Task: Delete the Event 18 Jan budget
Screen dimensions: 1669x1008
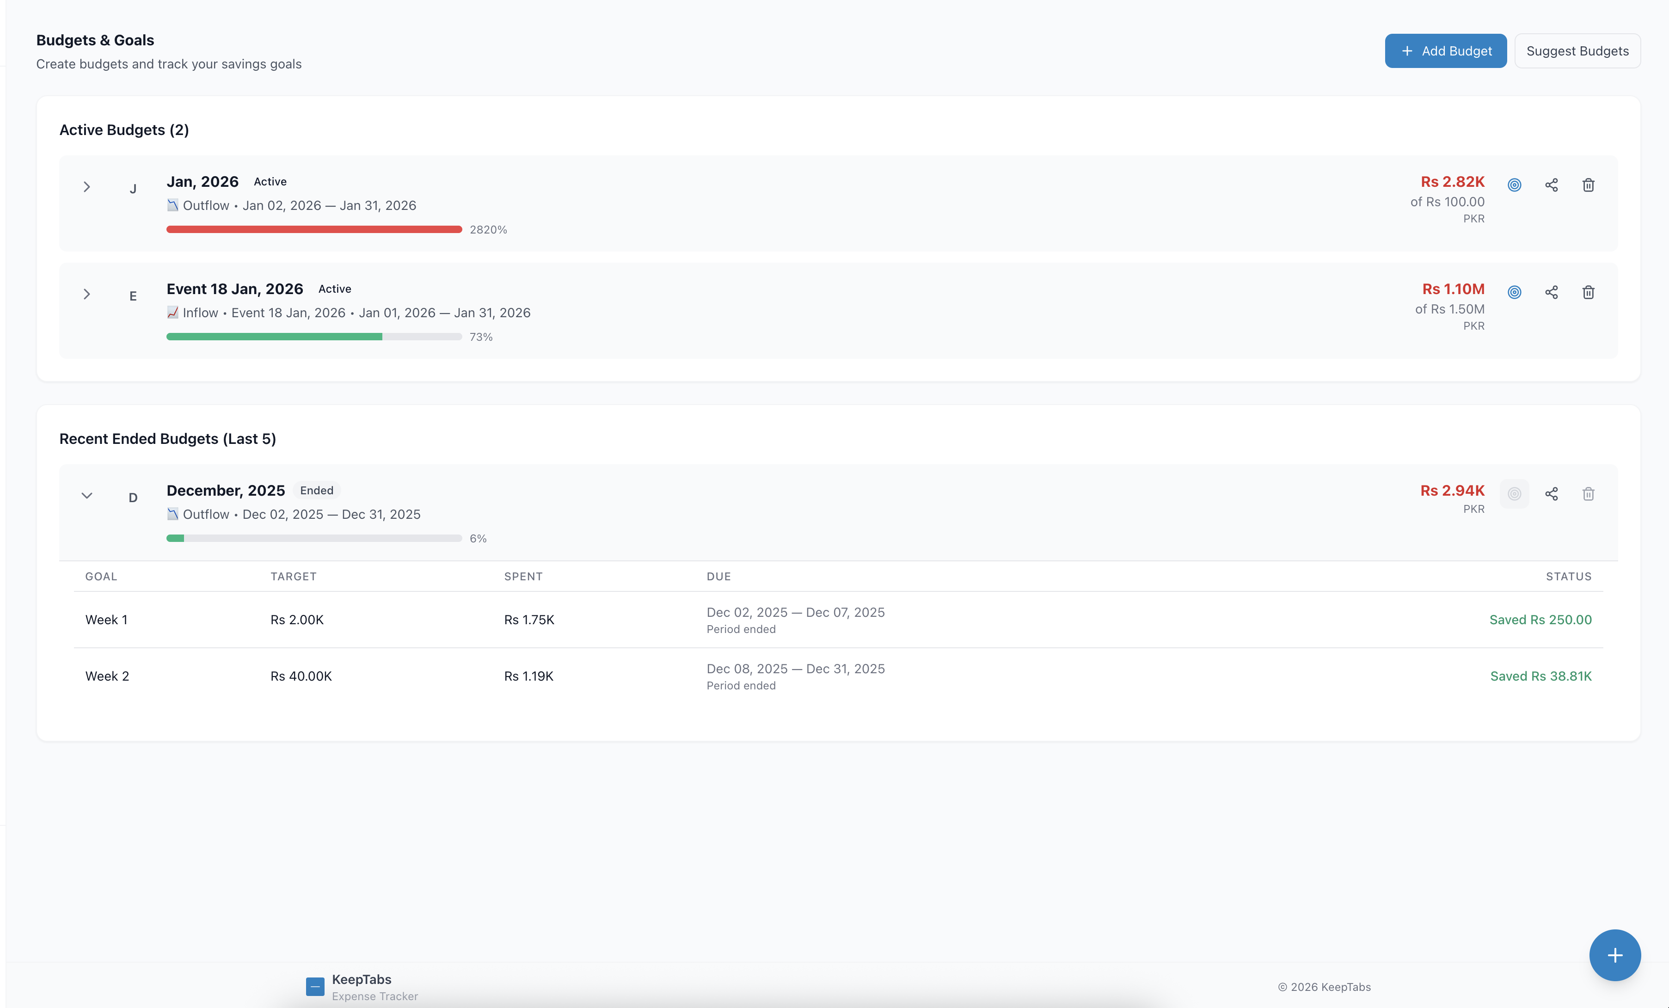Action: pos(1589,292)
